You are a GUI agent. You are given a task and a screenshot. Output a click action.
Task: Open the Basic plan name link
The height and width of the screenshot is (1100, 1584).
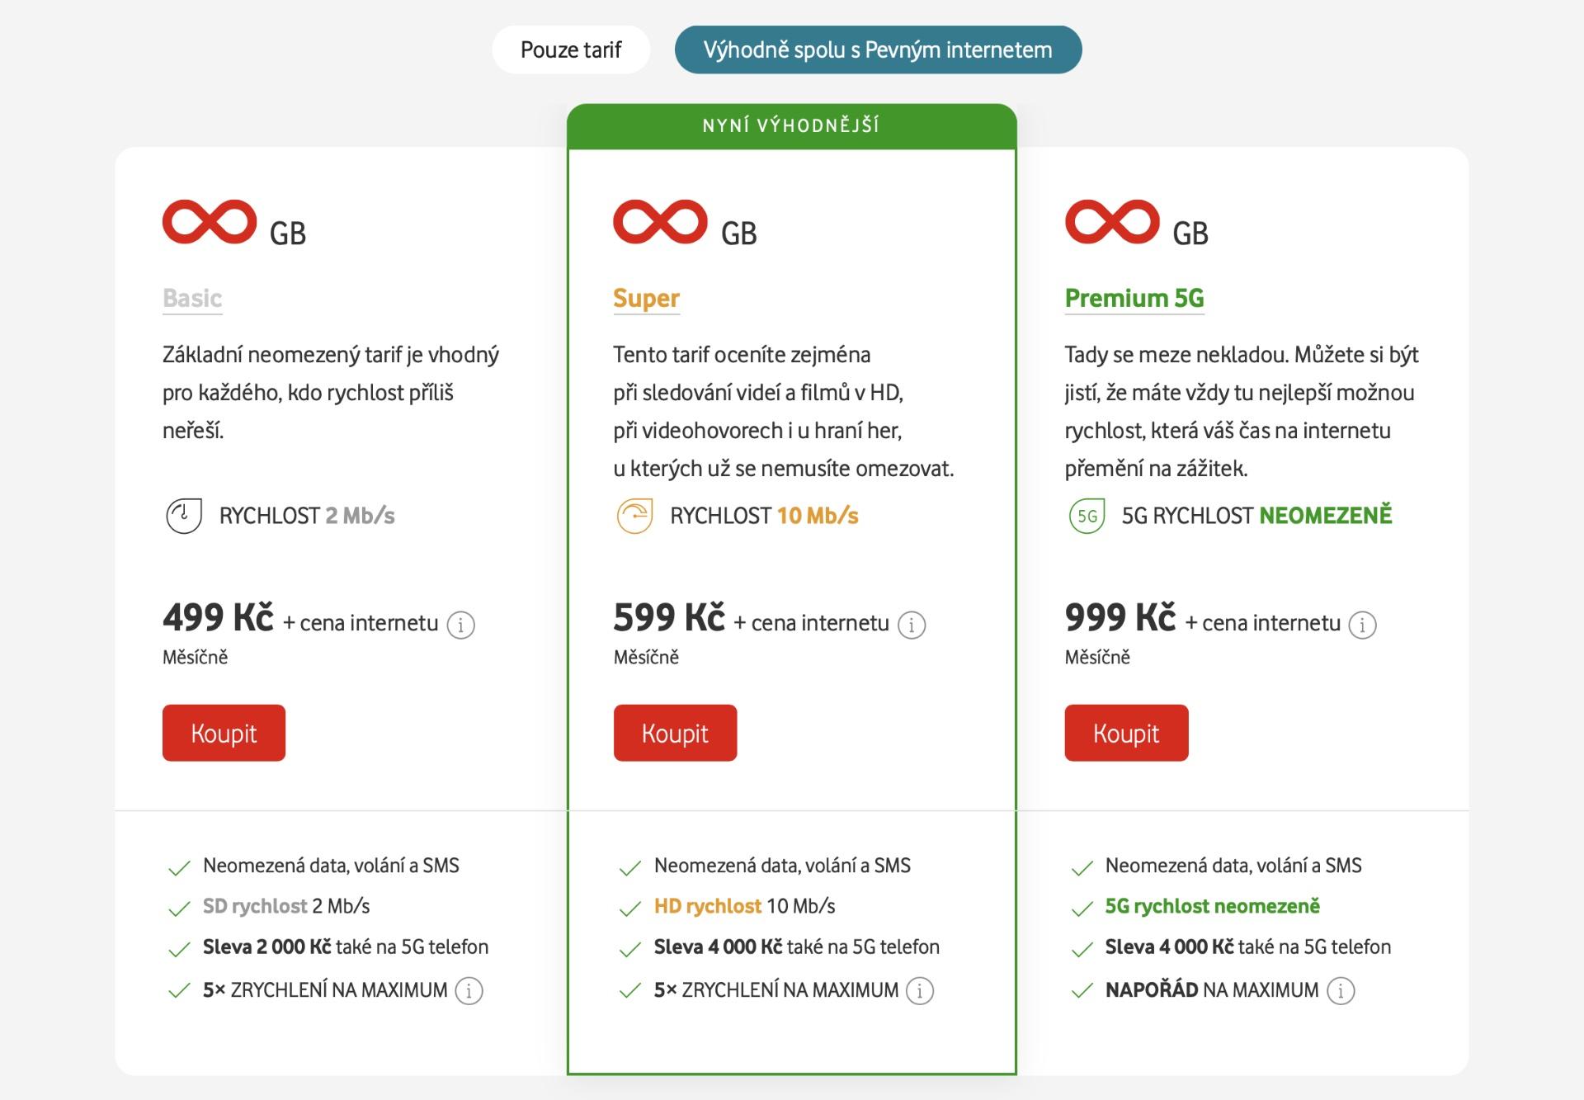tap(192, 298)
